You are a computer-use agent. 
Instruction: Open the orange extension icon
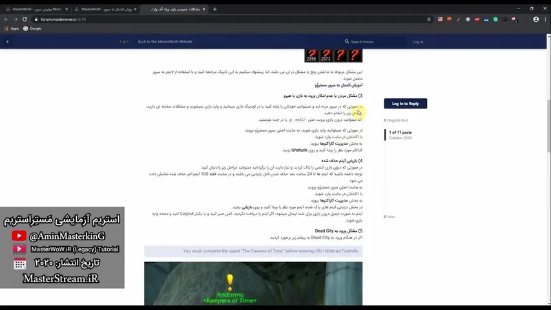(x=449, y=19)
